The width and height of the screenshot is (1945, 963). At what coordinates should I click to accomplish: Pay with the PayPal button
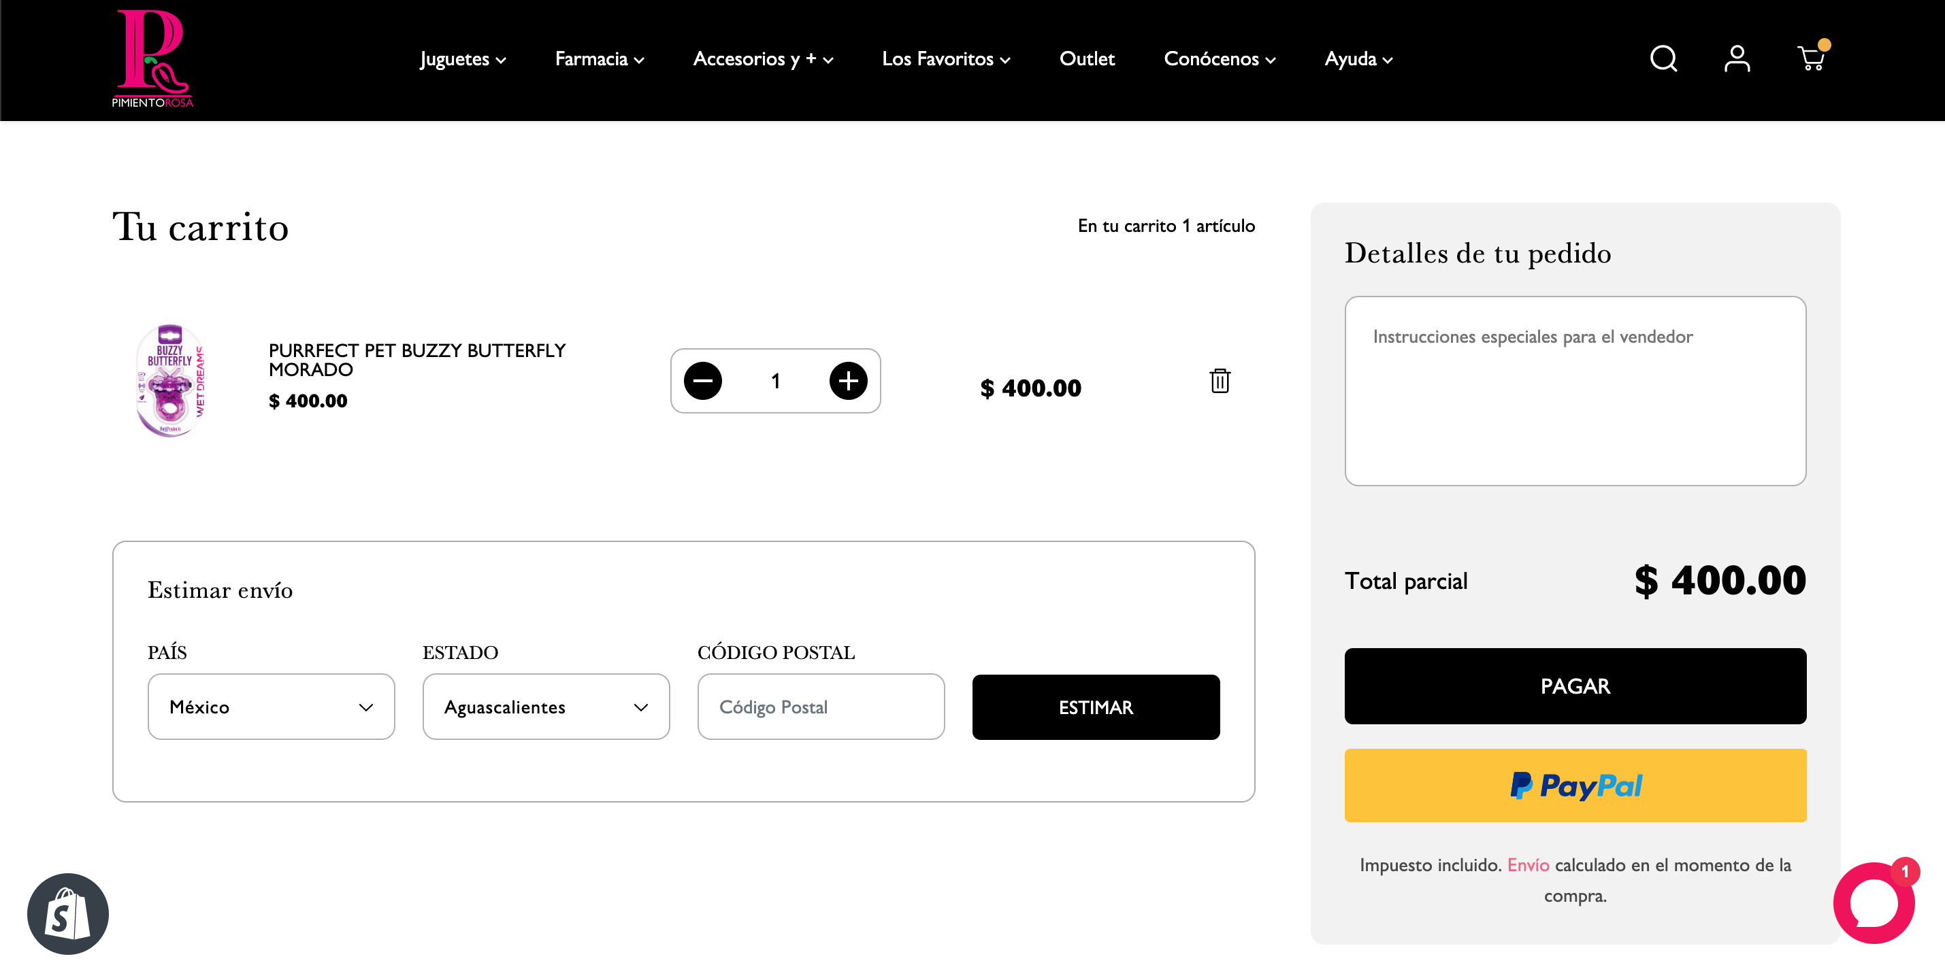coord(1575,785)
